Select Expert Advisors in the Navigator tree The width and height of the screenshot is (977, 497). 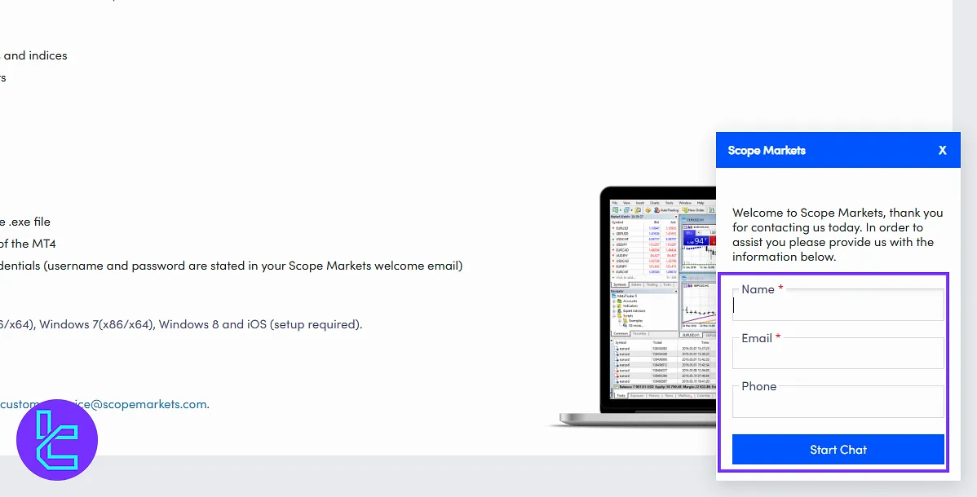point(634,310)
